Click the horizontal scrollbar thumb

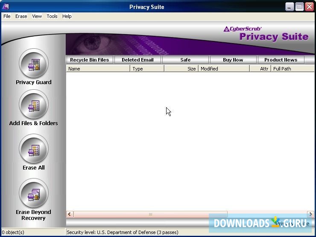(150, 214)
